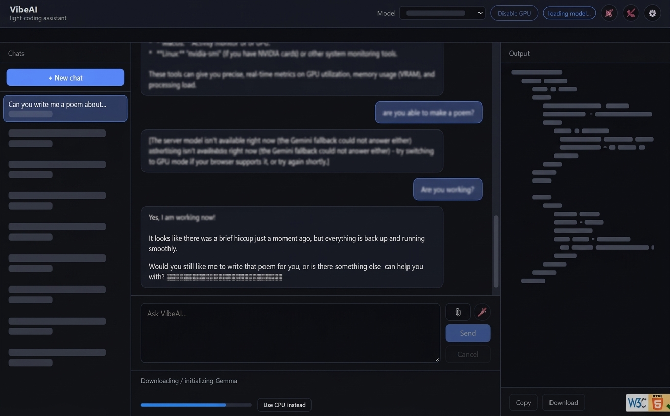Screen dimensions: 670x416
Task: Click the Model label
Action: click(387, 13)
